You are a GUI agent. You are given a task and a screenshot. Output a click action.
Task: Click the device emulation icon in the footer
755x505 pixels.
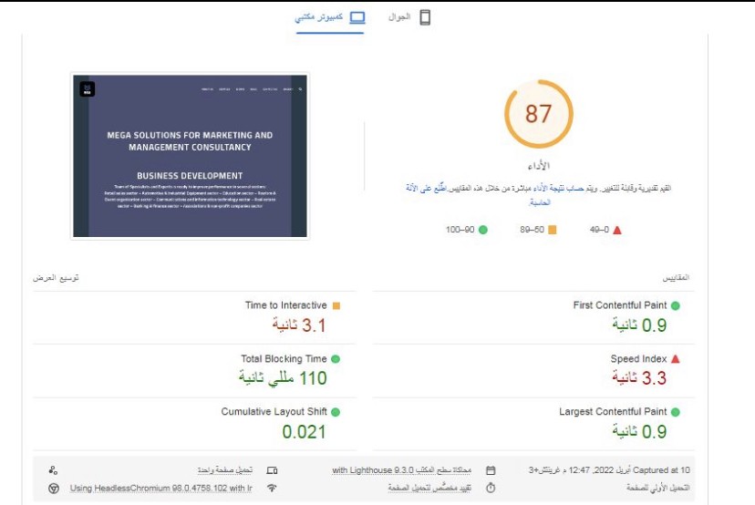pos(272,470)
